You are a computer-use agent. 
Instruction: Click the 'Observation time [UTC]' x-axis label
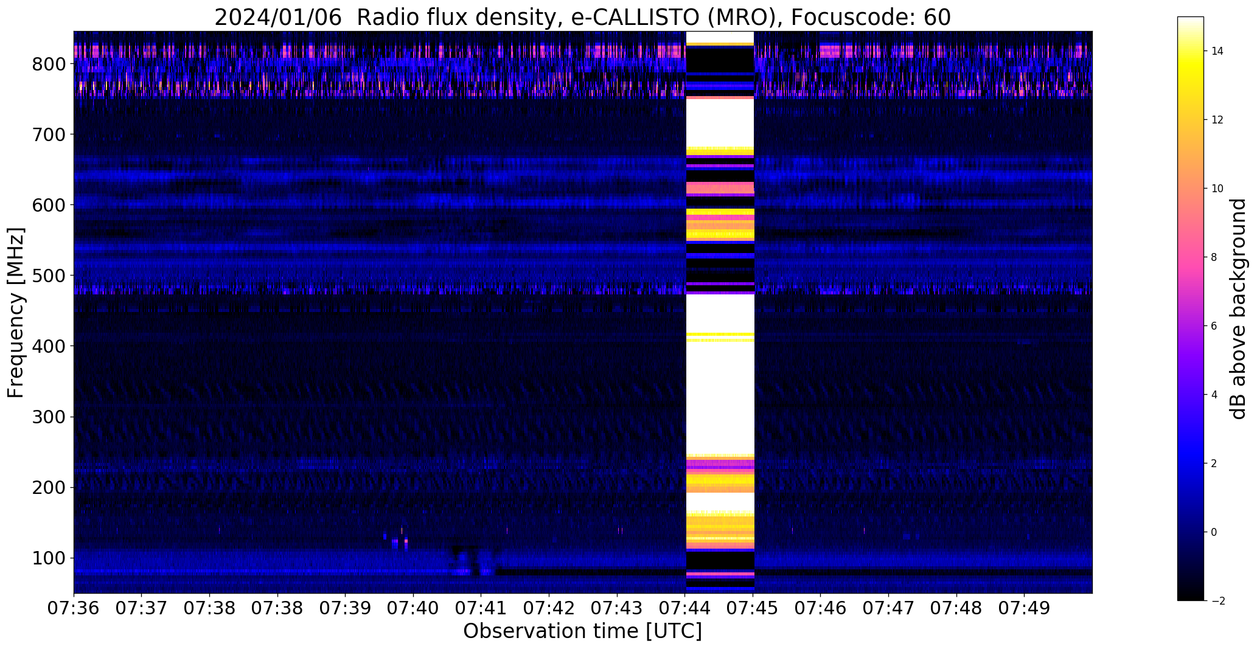coord(582,631)
